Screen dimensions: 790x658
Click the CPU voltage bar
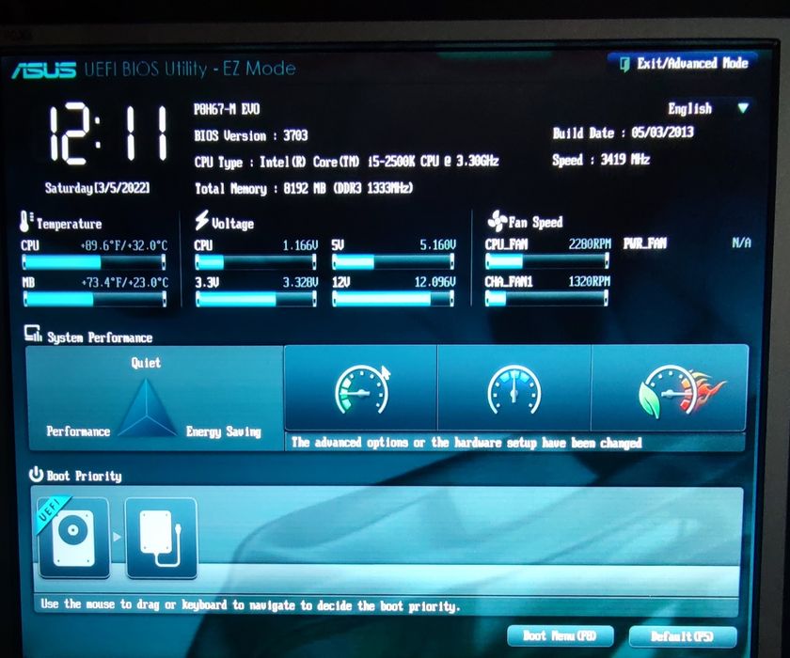(256, 262)
